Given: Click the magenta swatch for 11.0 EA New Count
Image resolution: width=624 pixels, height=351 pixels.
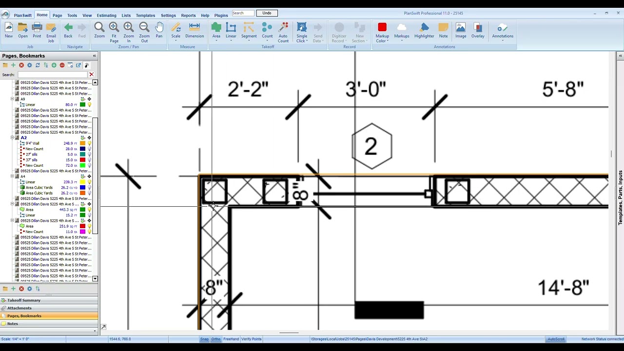Looking at the screenshot, I should pos(83,232).
